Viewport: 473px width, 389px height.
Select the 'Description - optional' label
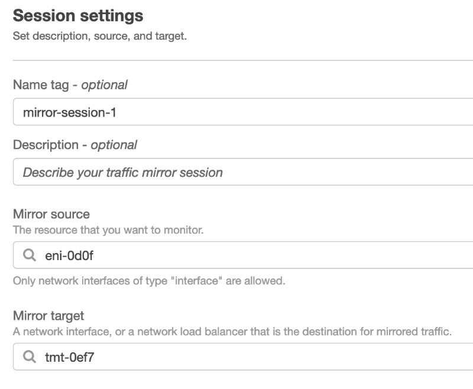coord(75,145)
